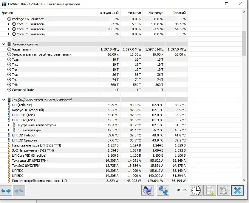Click lightning icon of SoC Напряжение row
The width and height of the screenshot is (249, 203).
coord(9,150)
